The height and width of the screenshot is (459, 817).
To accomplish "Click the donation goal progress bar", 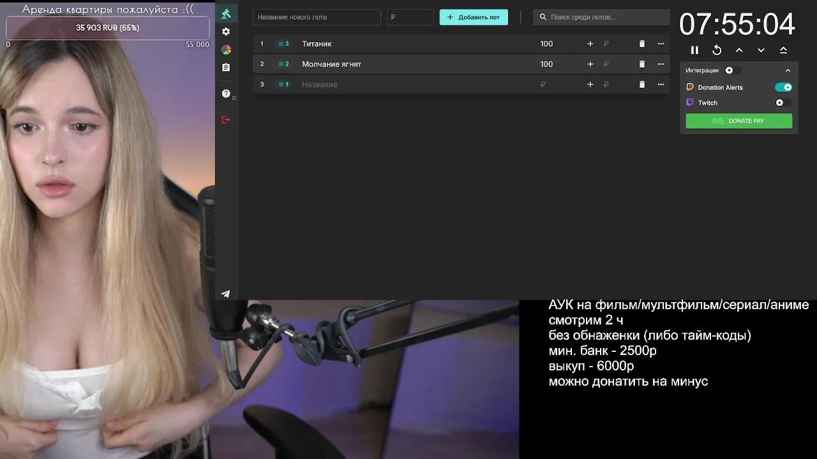I will 108,28.
